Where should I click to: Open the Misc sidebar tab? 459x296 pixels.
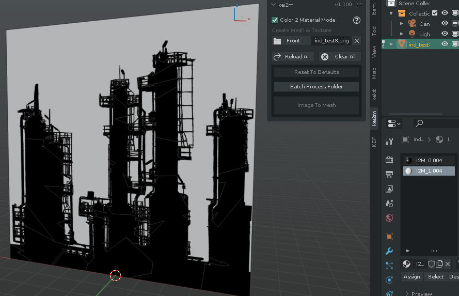click(374, 73)
